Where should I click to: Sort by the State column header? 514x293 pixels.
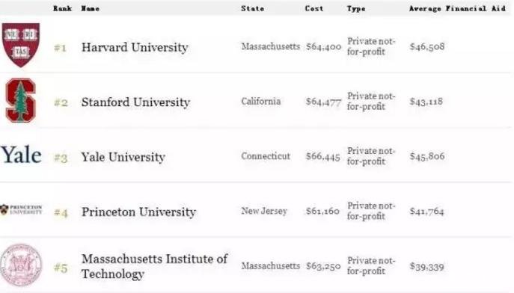[x=252, y=8]
